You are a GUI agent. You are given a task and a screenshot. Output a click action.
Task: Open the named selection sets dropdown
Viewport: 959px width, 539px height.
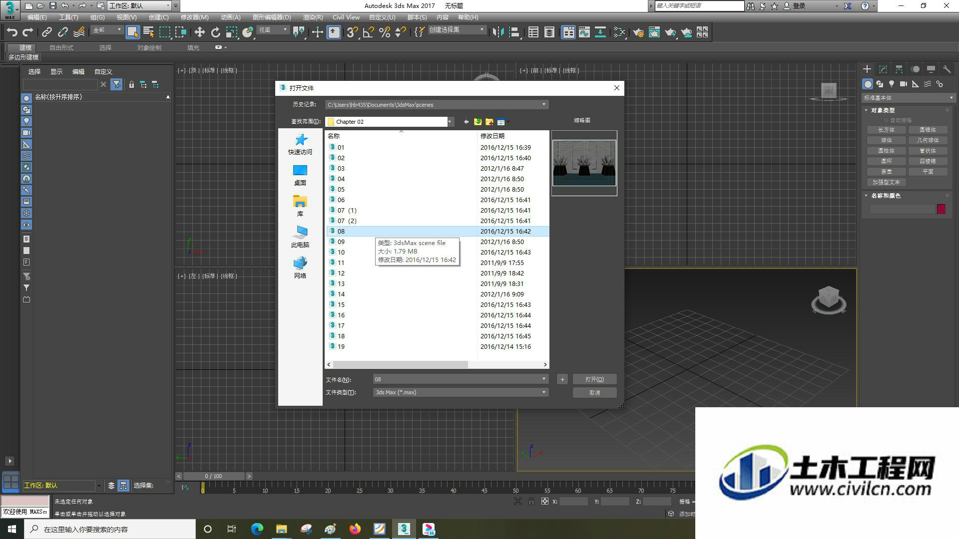[x=457, y=30]
